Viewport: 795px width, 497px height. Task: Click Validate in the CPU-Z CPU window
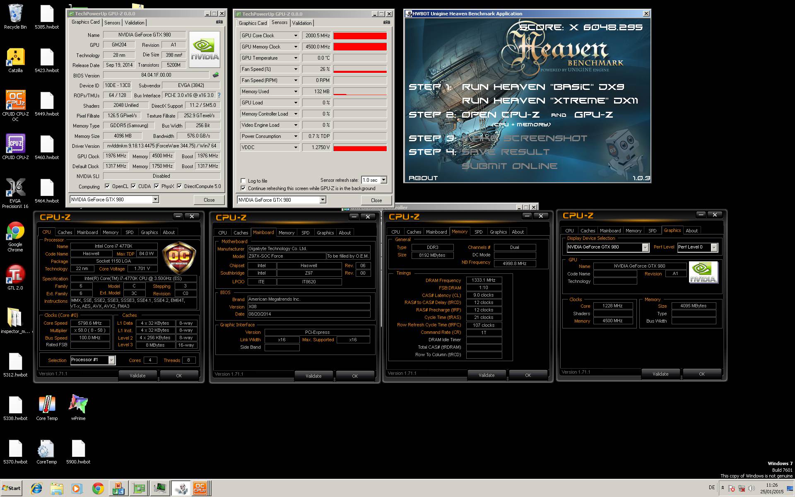click(x=137, y=376)
